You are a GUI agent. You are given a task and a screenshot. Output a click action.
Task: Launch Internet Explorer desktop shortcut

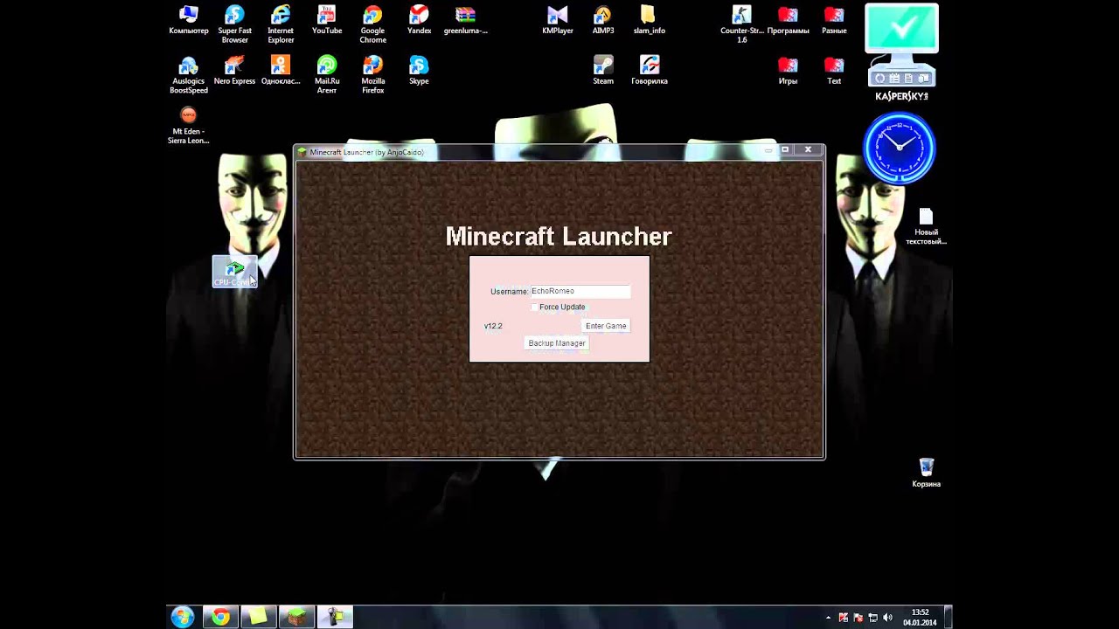(x=281, y=24)
